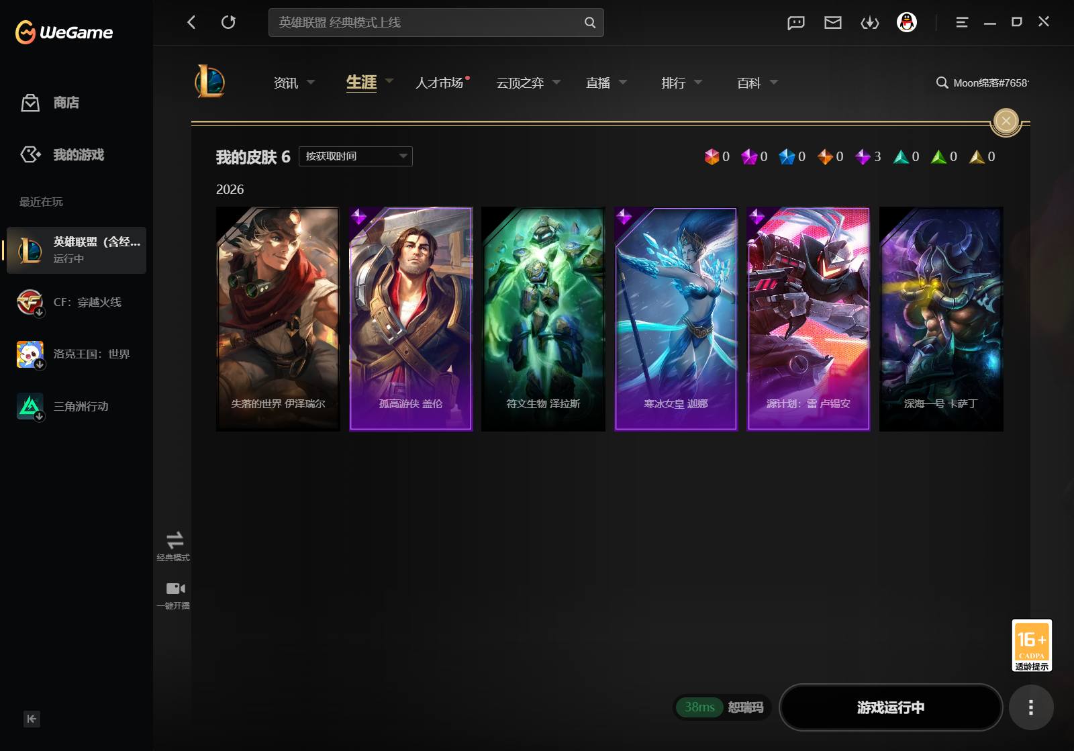This screenshot has width=1074, height=751.
Task: Click the orange gem rarity icon
Action: coord(825,156)
